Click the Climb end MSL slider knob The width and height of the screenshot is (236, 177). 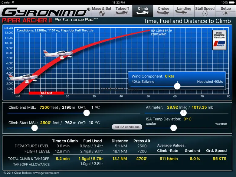click(x=87, y=113)
